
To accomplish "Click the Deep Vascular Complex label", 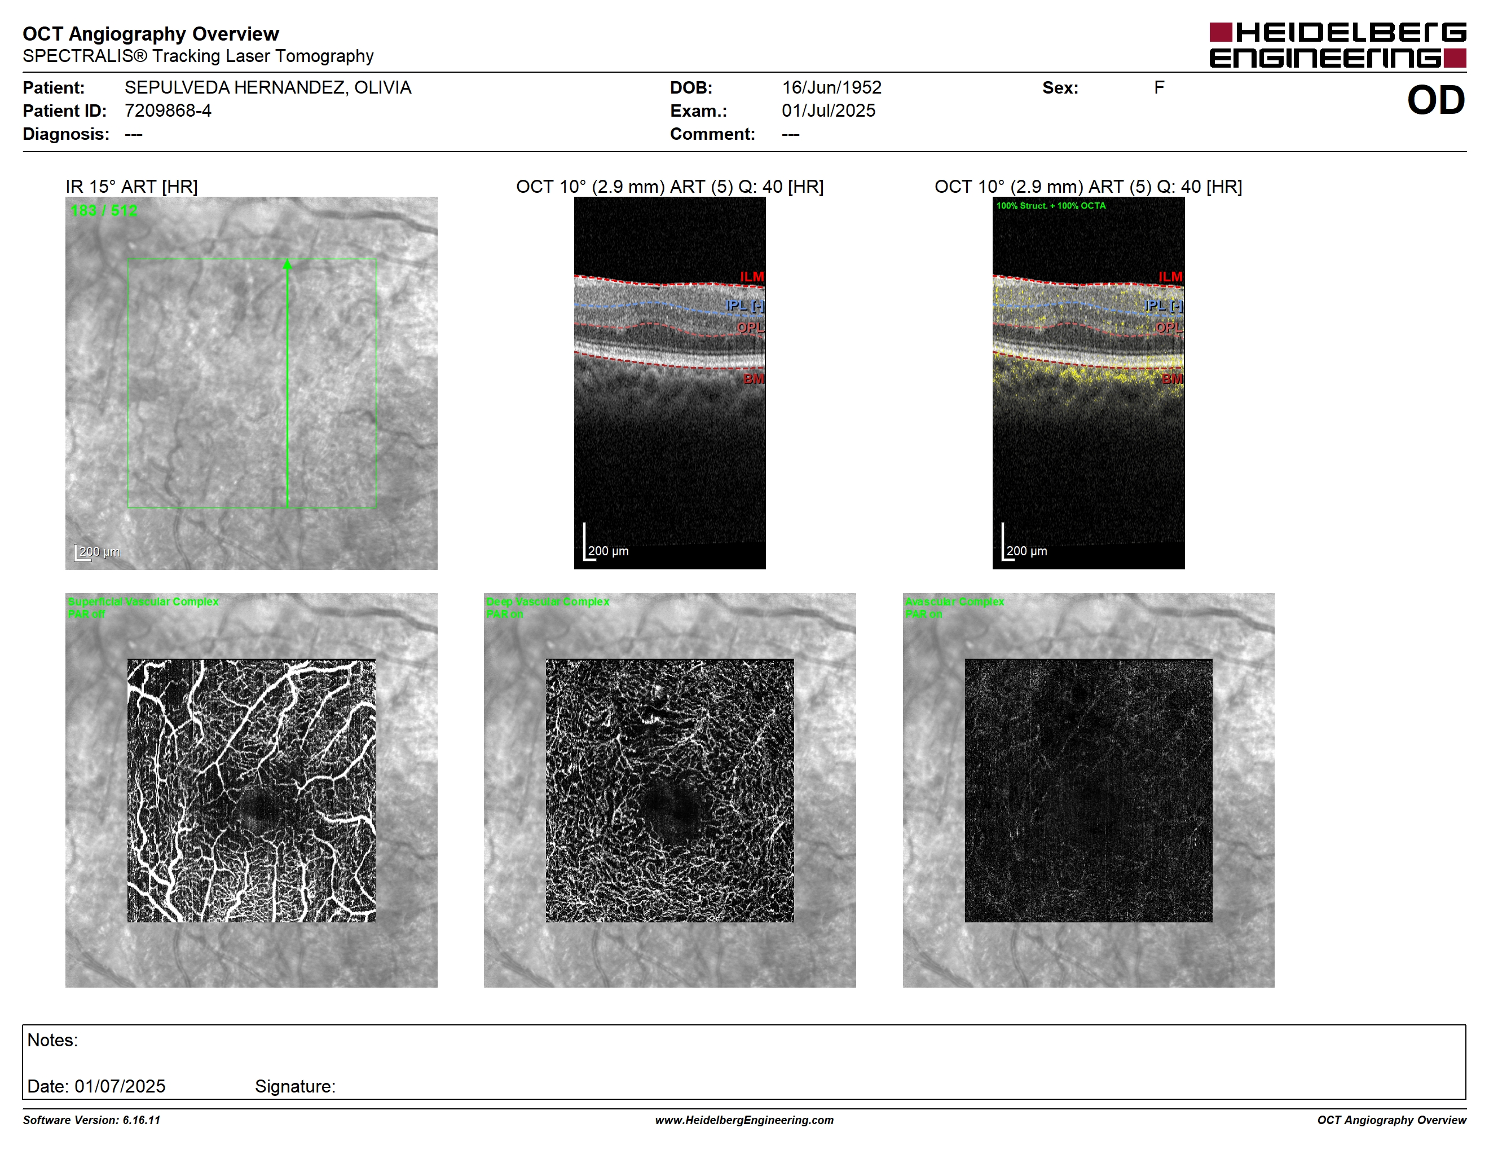I will (548, 601).
